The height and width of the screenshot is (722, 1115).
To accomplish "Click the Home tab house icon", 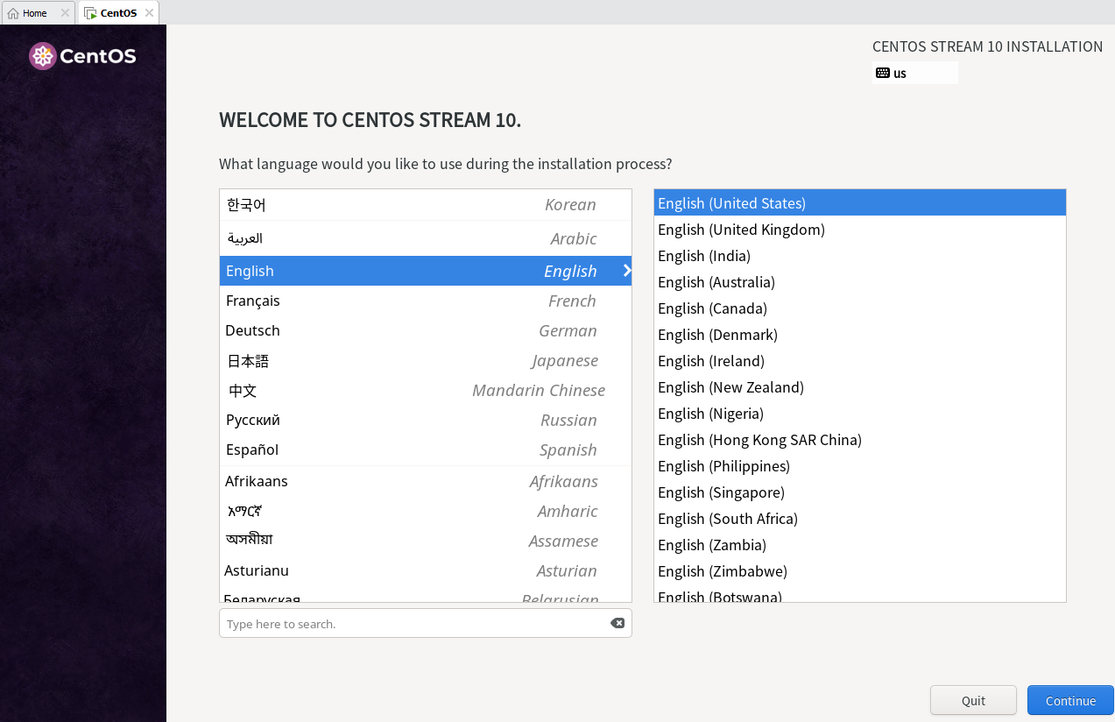I will 13,13.
